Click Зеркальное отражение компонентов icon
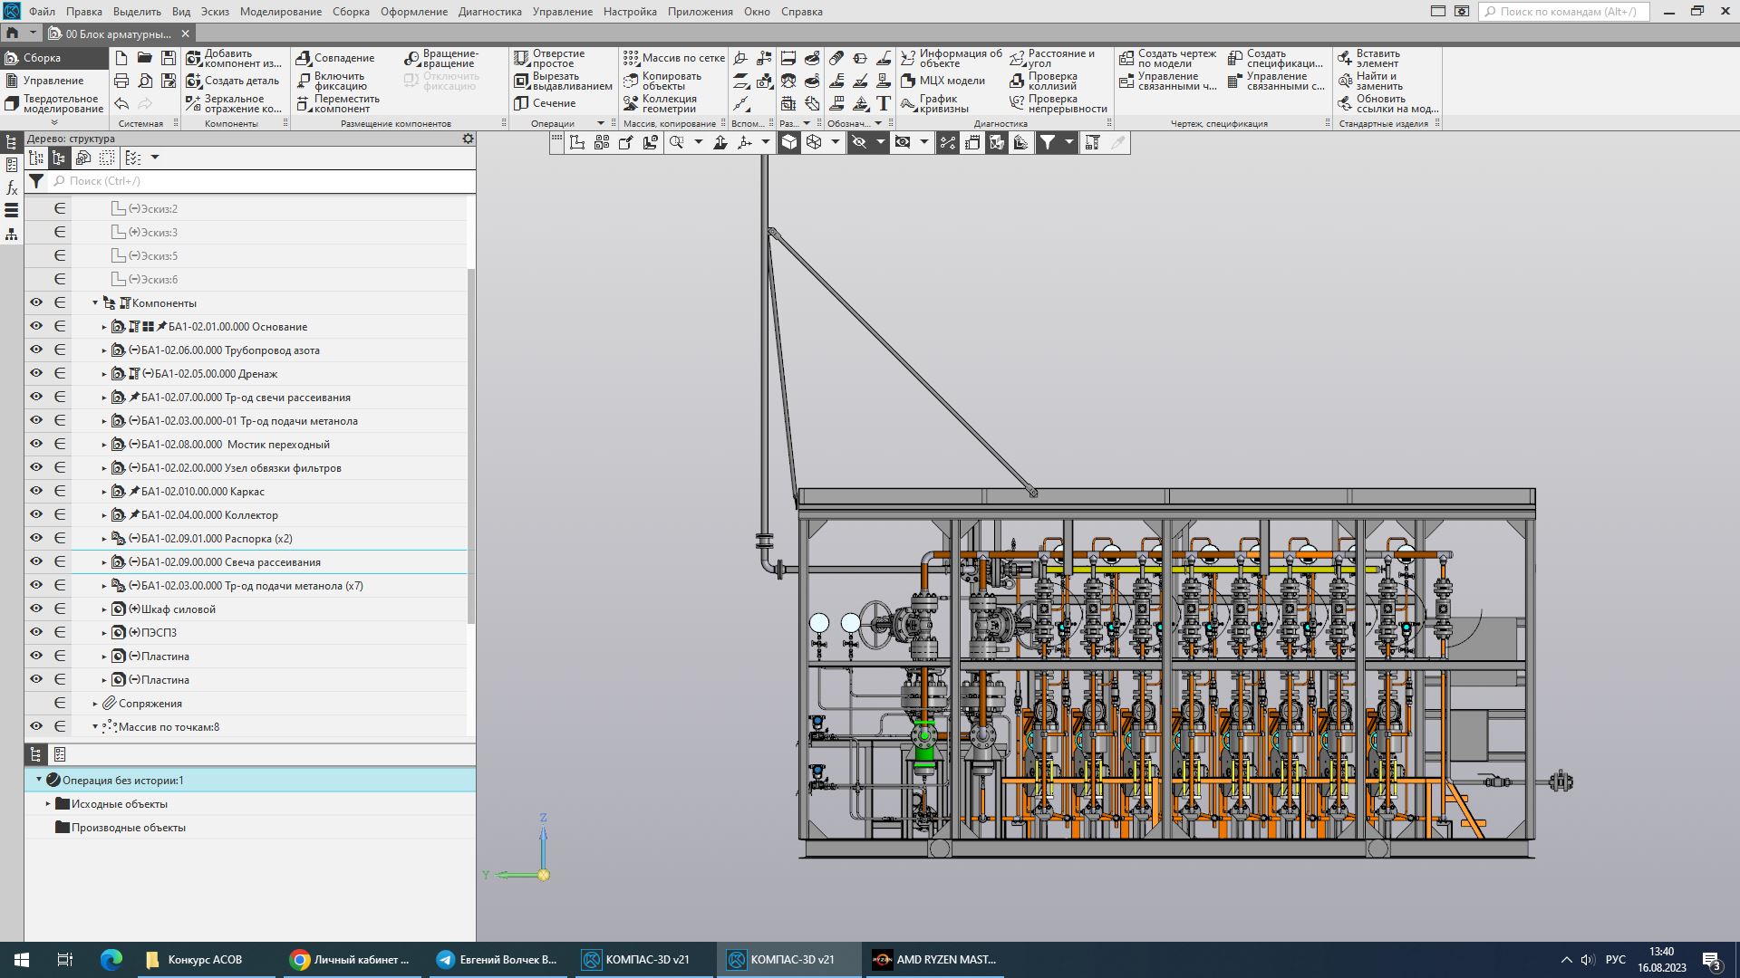Screen dimensions: 1740x978 [x=193, y=103]
